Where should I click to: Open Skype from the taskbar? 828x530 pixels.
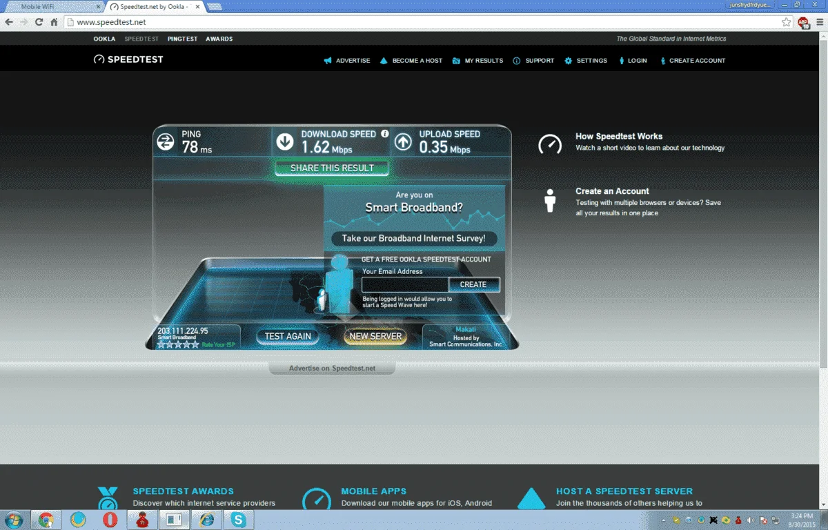click(x=239, y=520)
